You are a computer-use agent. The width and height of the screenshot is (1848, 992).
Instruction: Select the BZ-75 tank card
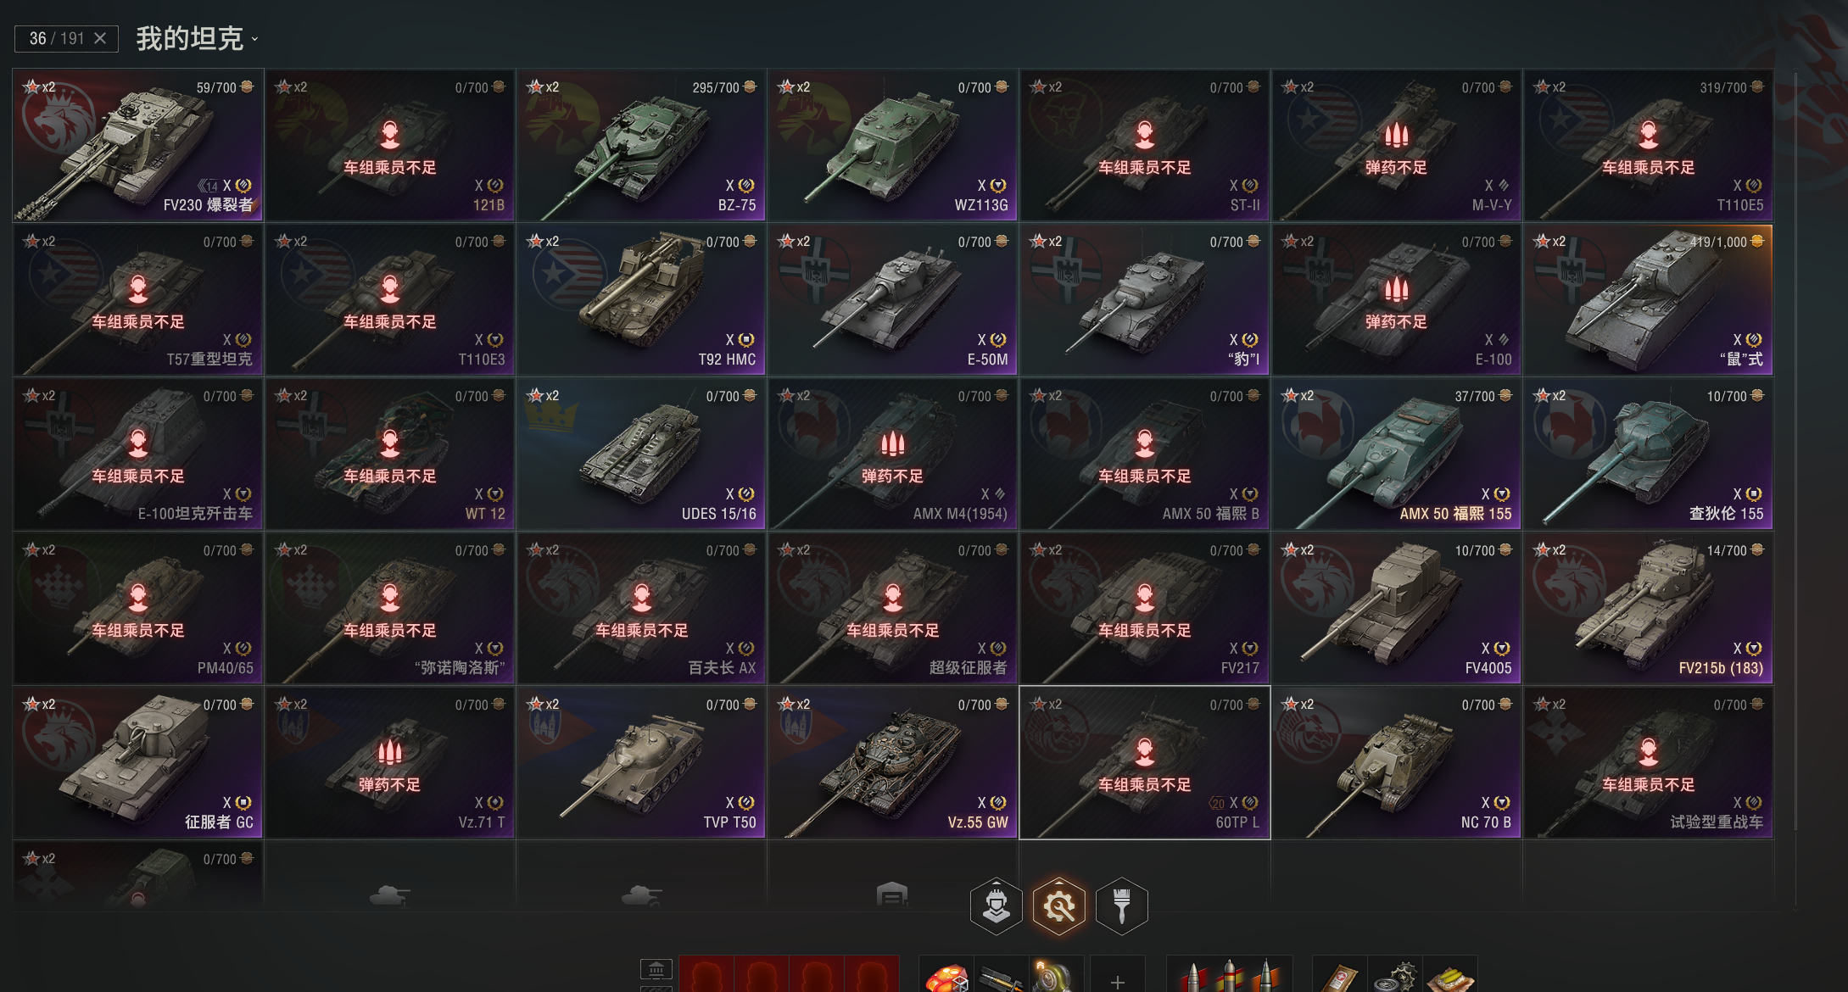pyautogui.click(x=641, y=145)
